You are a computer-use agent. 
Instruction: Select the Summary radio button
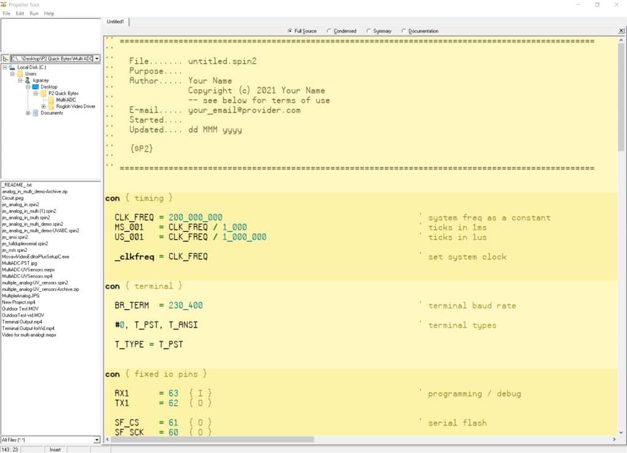370,31
